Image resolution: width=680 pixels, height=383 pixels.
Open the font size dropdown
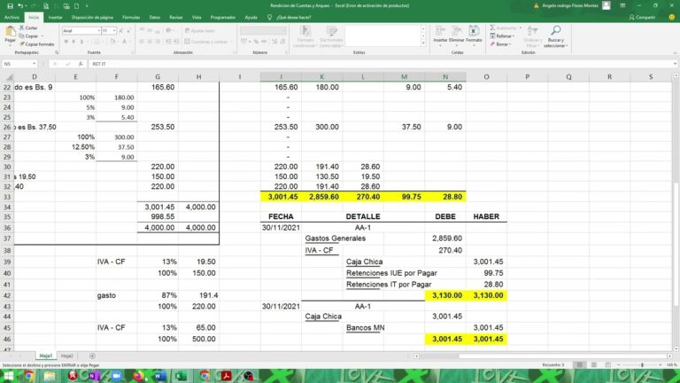[x=114, y=31]
